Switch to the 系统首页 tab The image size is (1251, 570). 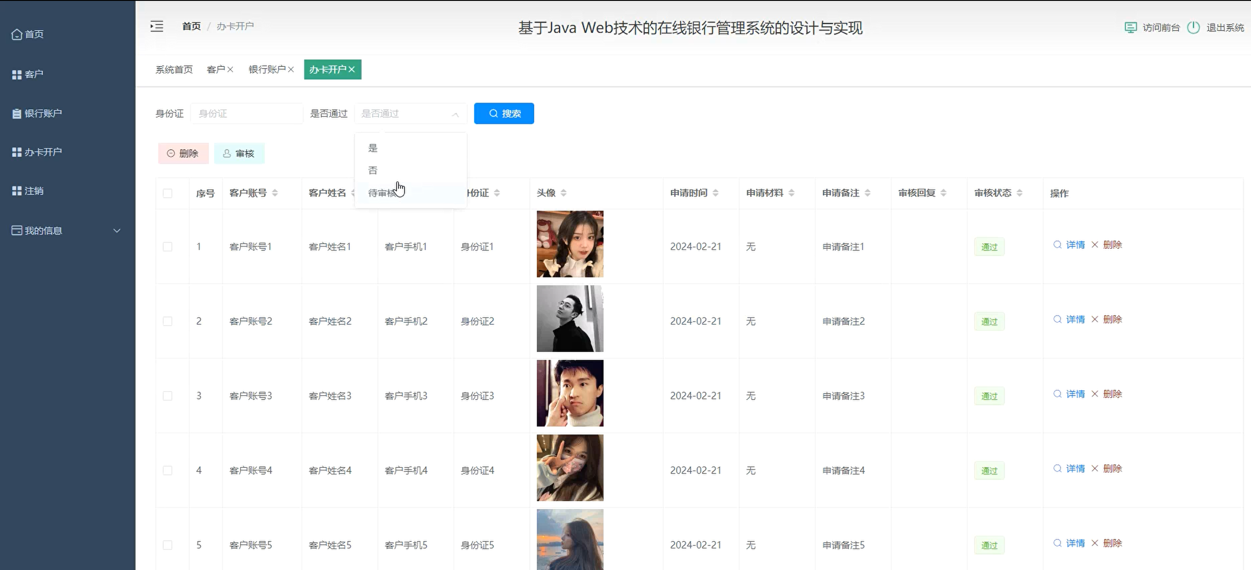[x=174, y=70]
